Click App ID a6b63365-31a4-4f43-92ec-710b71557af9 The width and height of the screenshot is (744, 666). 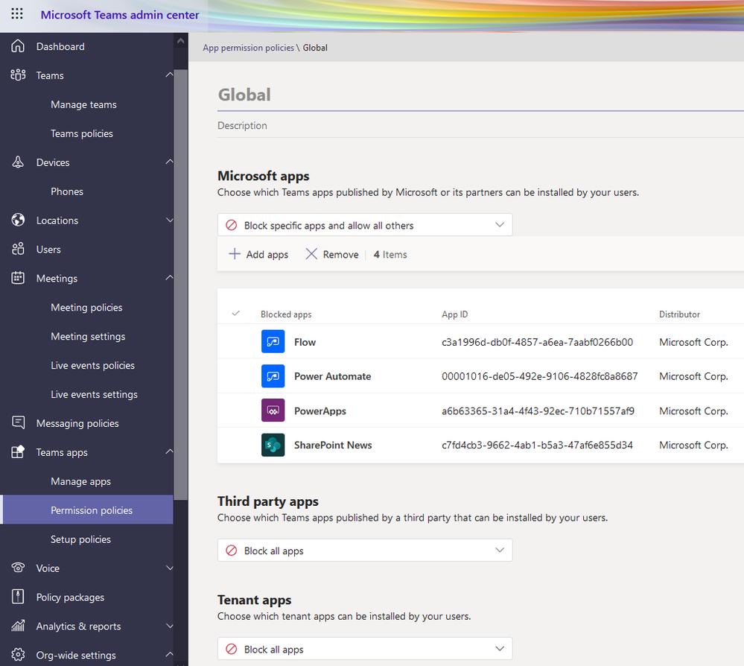[538, 410]
